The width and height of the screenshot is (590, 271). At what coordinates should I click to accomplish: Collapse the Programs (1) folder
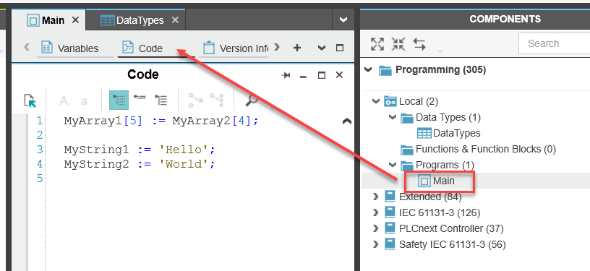(393, 165)
